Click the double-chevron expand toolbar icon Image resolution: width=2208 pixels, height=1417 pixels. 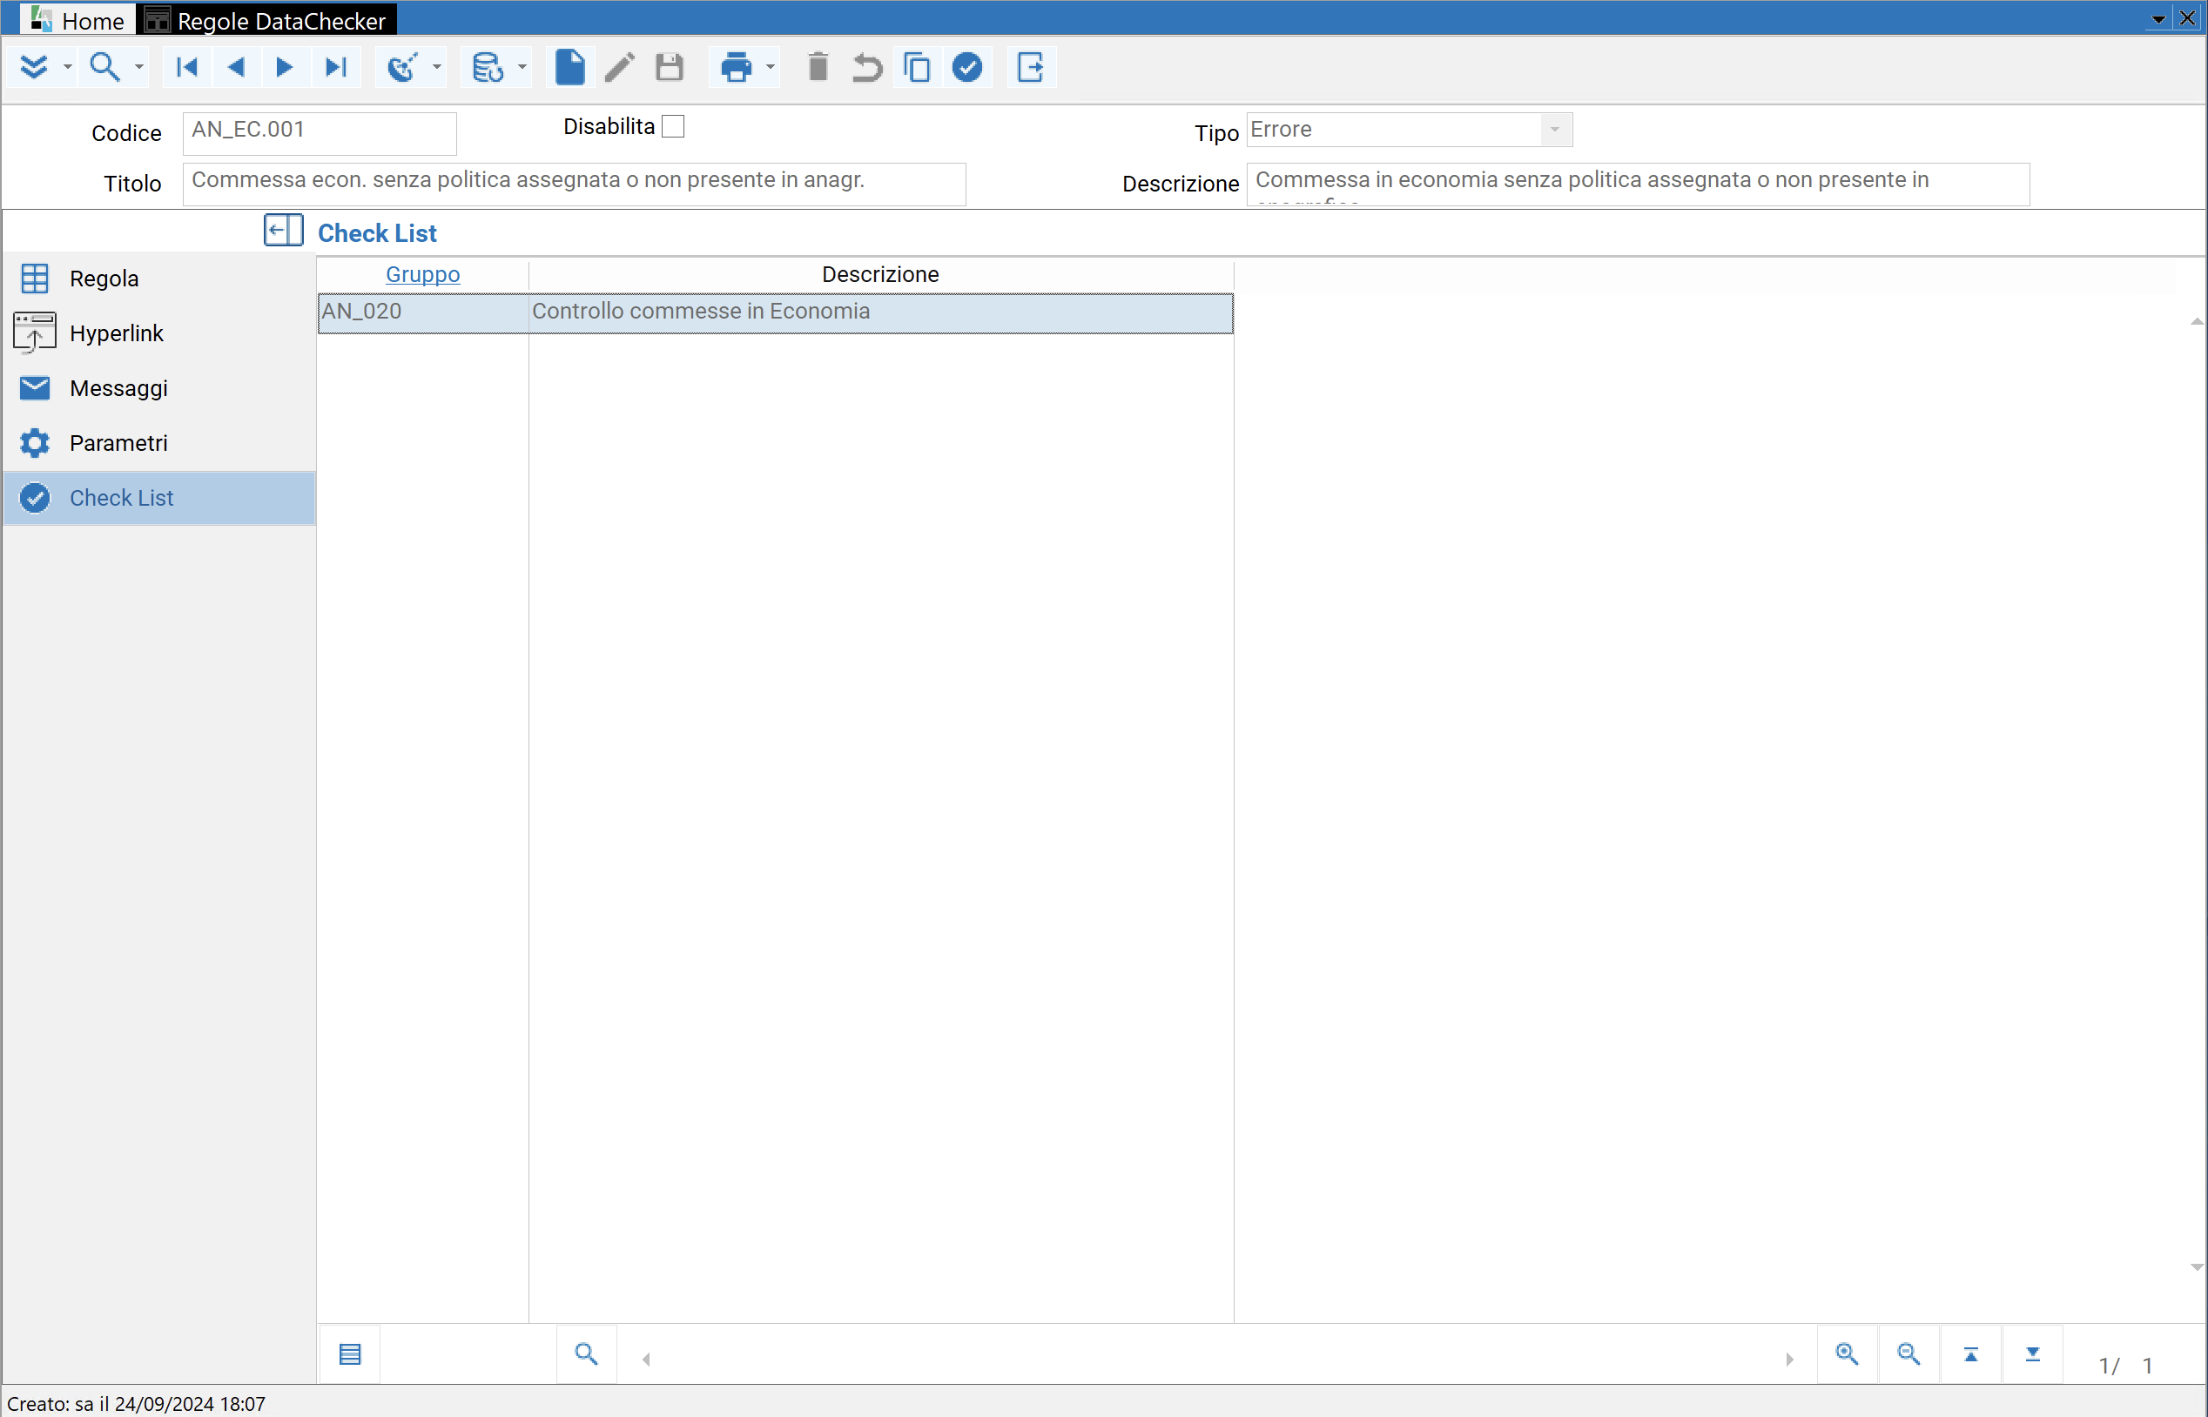click(34, 67)
